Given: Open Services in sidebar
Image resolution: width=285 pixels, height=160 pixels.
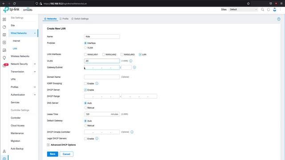Looking at the screenshot, I should 15,103.
